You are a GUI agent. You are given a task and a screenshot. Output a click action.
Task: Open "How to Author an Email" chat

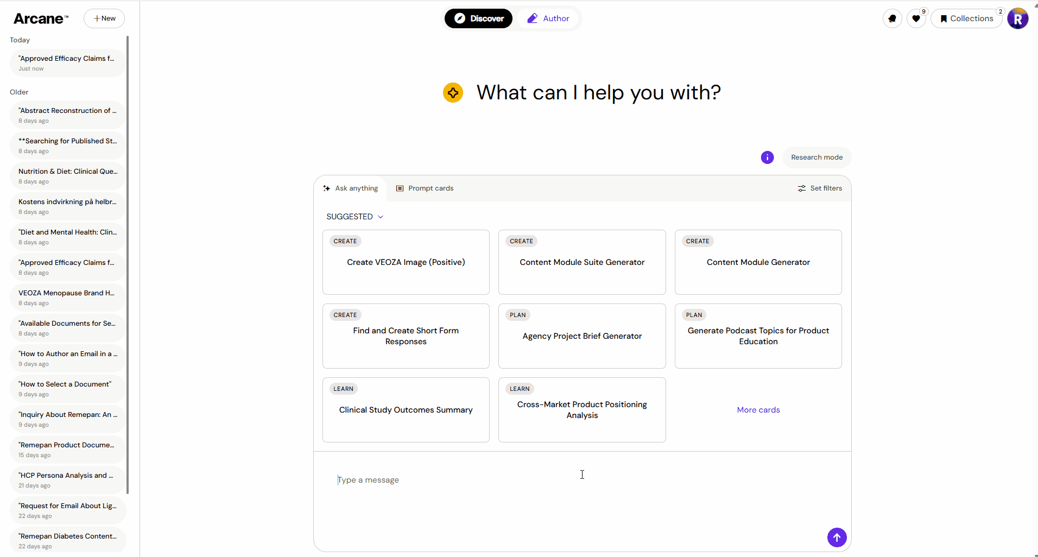tap(68, 358)
